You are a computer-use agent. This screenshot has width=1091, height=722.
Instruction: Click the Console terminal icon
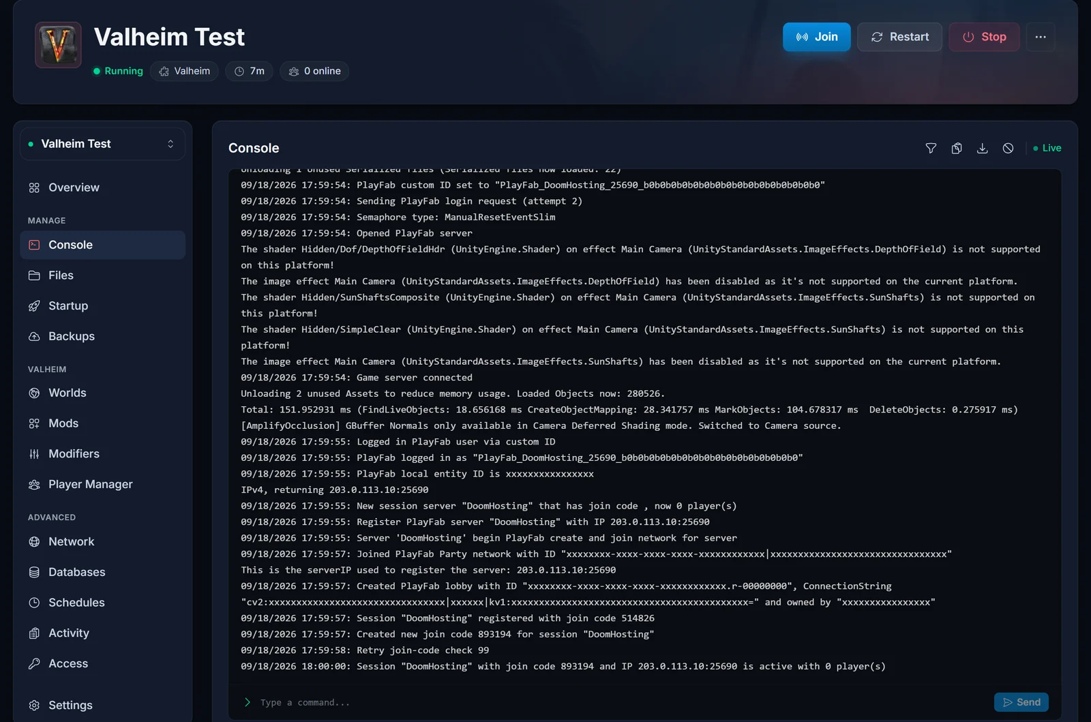click(x=34, y=245)
